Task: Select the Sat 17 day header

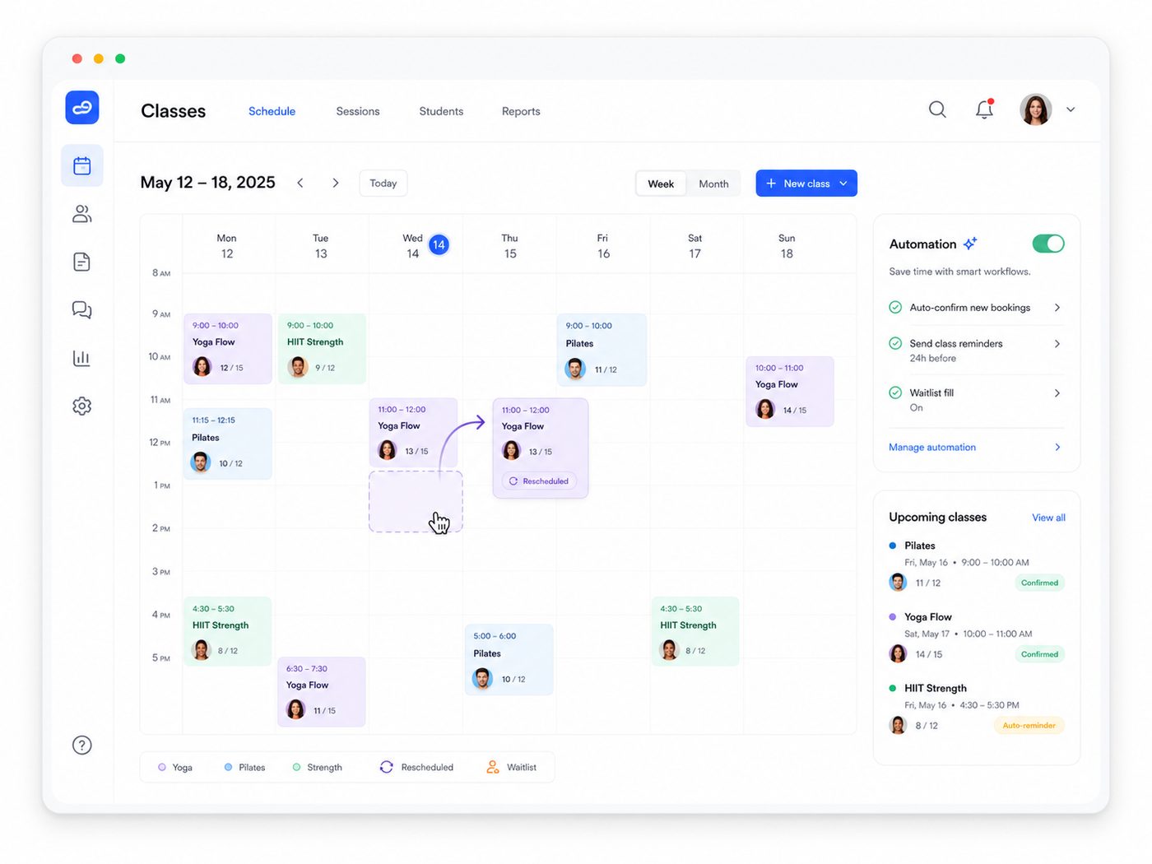Action: (x=695, y=245)
